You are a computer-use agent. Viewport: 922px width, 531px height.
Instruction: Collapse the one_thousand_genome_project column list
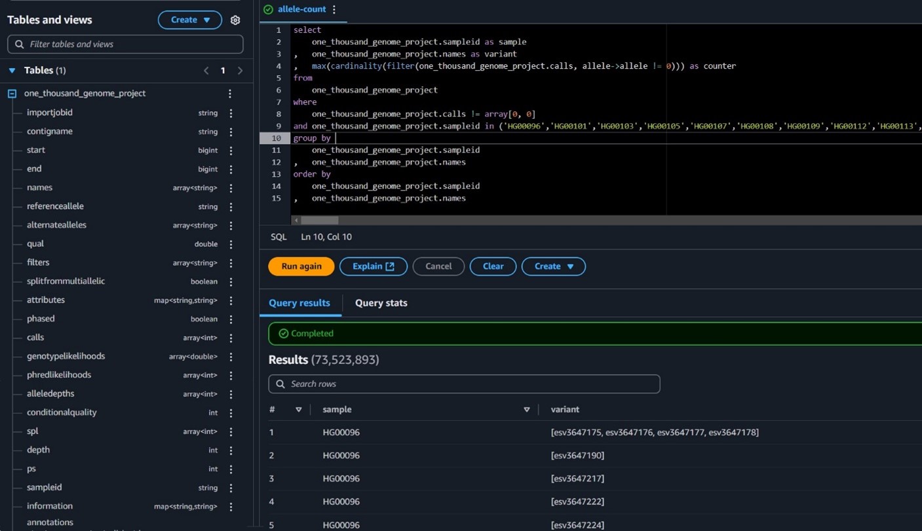[x=10, y=93]
